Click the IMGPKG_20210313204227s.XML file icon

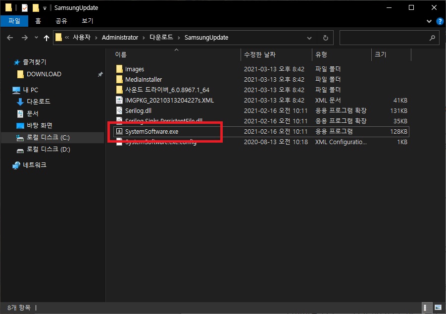pyautogui.click(x=119, y=100)
